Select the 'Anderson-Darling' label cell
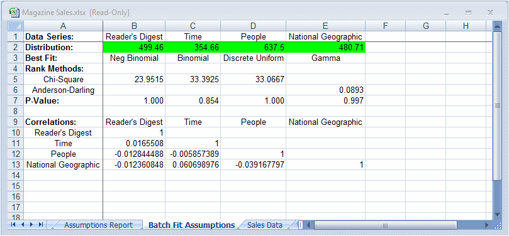The height and width of the screenshot is (236, 509). point(63,90)
